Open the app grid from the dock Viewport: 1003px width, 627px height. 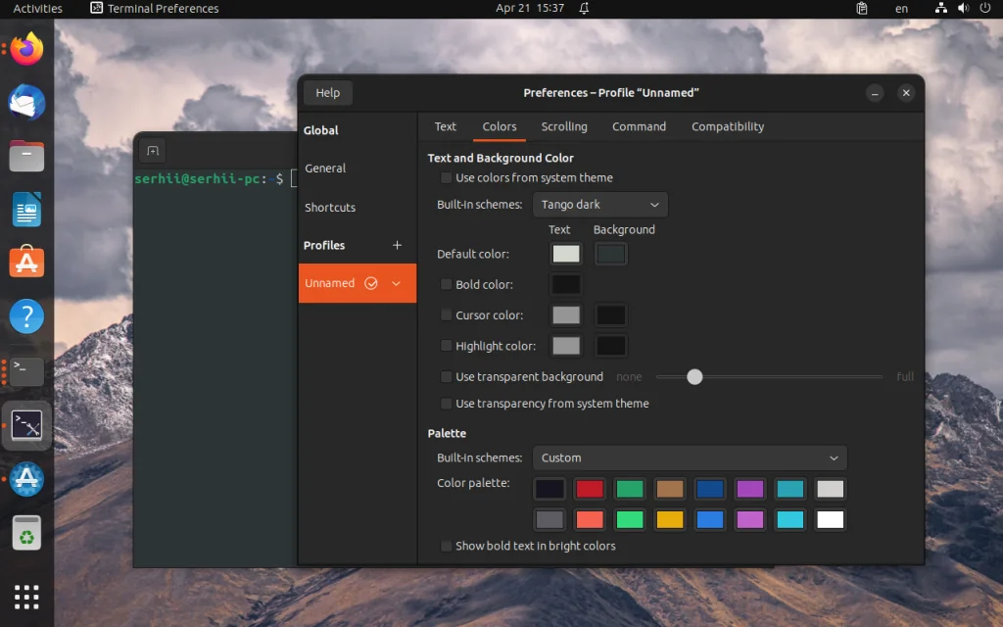25,596
